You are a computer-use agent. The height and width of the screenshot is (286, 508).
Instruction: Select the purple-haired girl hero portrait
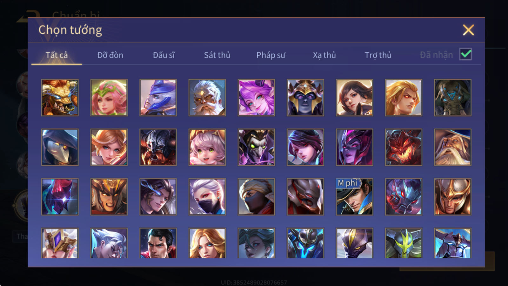click(x=256, y=98)
